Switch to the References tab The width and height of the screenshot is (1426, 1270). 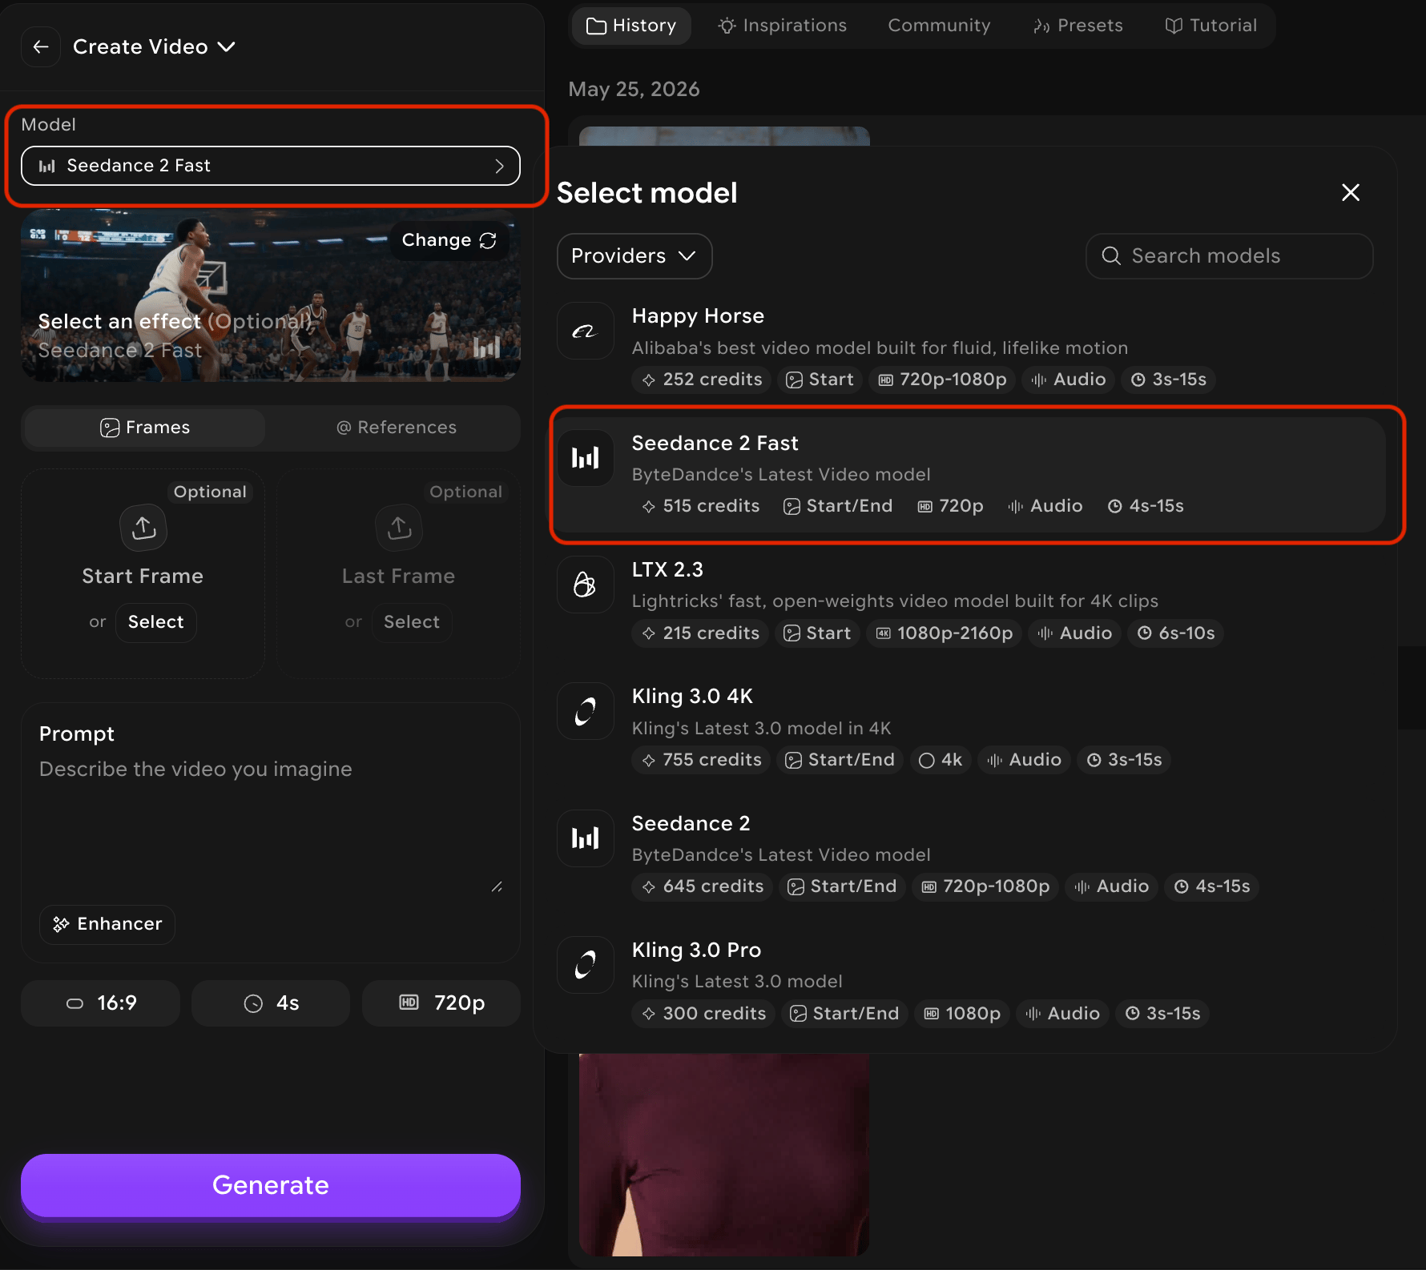click(x=397, y=428)
